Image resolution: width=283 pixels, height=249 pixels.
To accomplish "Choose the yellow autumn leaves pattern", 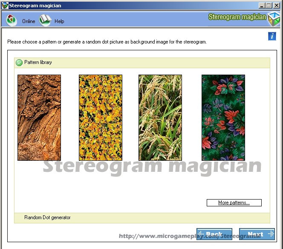I will pos(101,118).
